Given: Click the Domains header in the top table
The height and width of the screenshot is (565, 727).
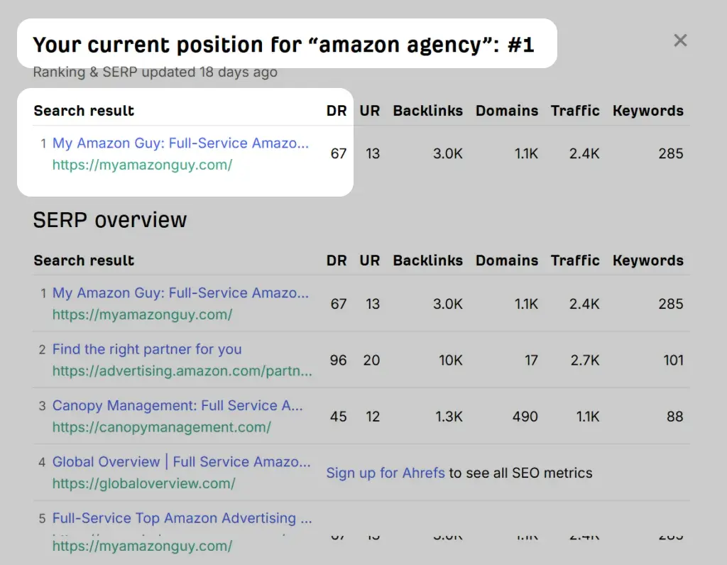Looking at the screenshot, I should point(507,111).
